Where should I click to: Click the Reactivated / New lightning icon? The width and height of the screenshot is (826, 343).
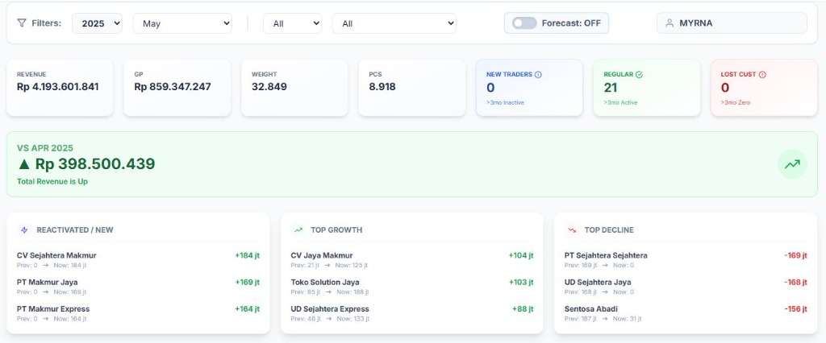(x=24, y=229)
